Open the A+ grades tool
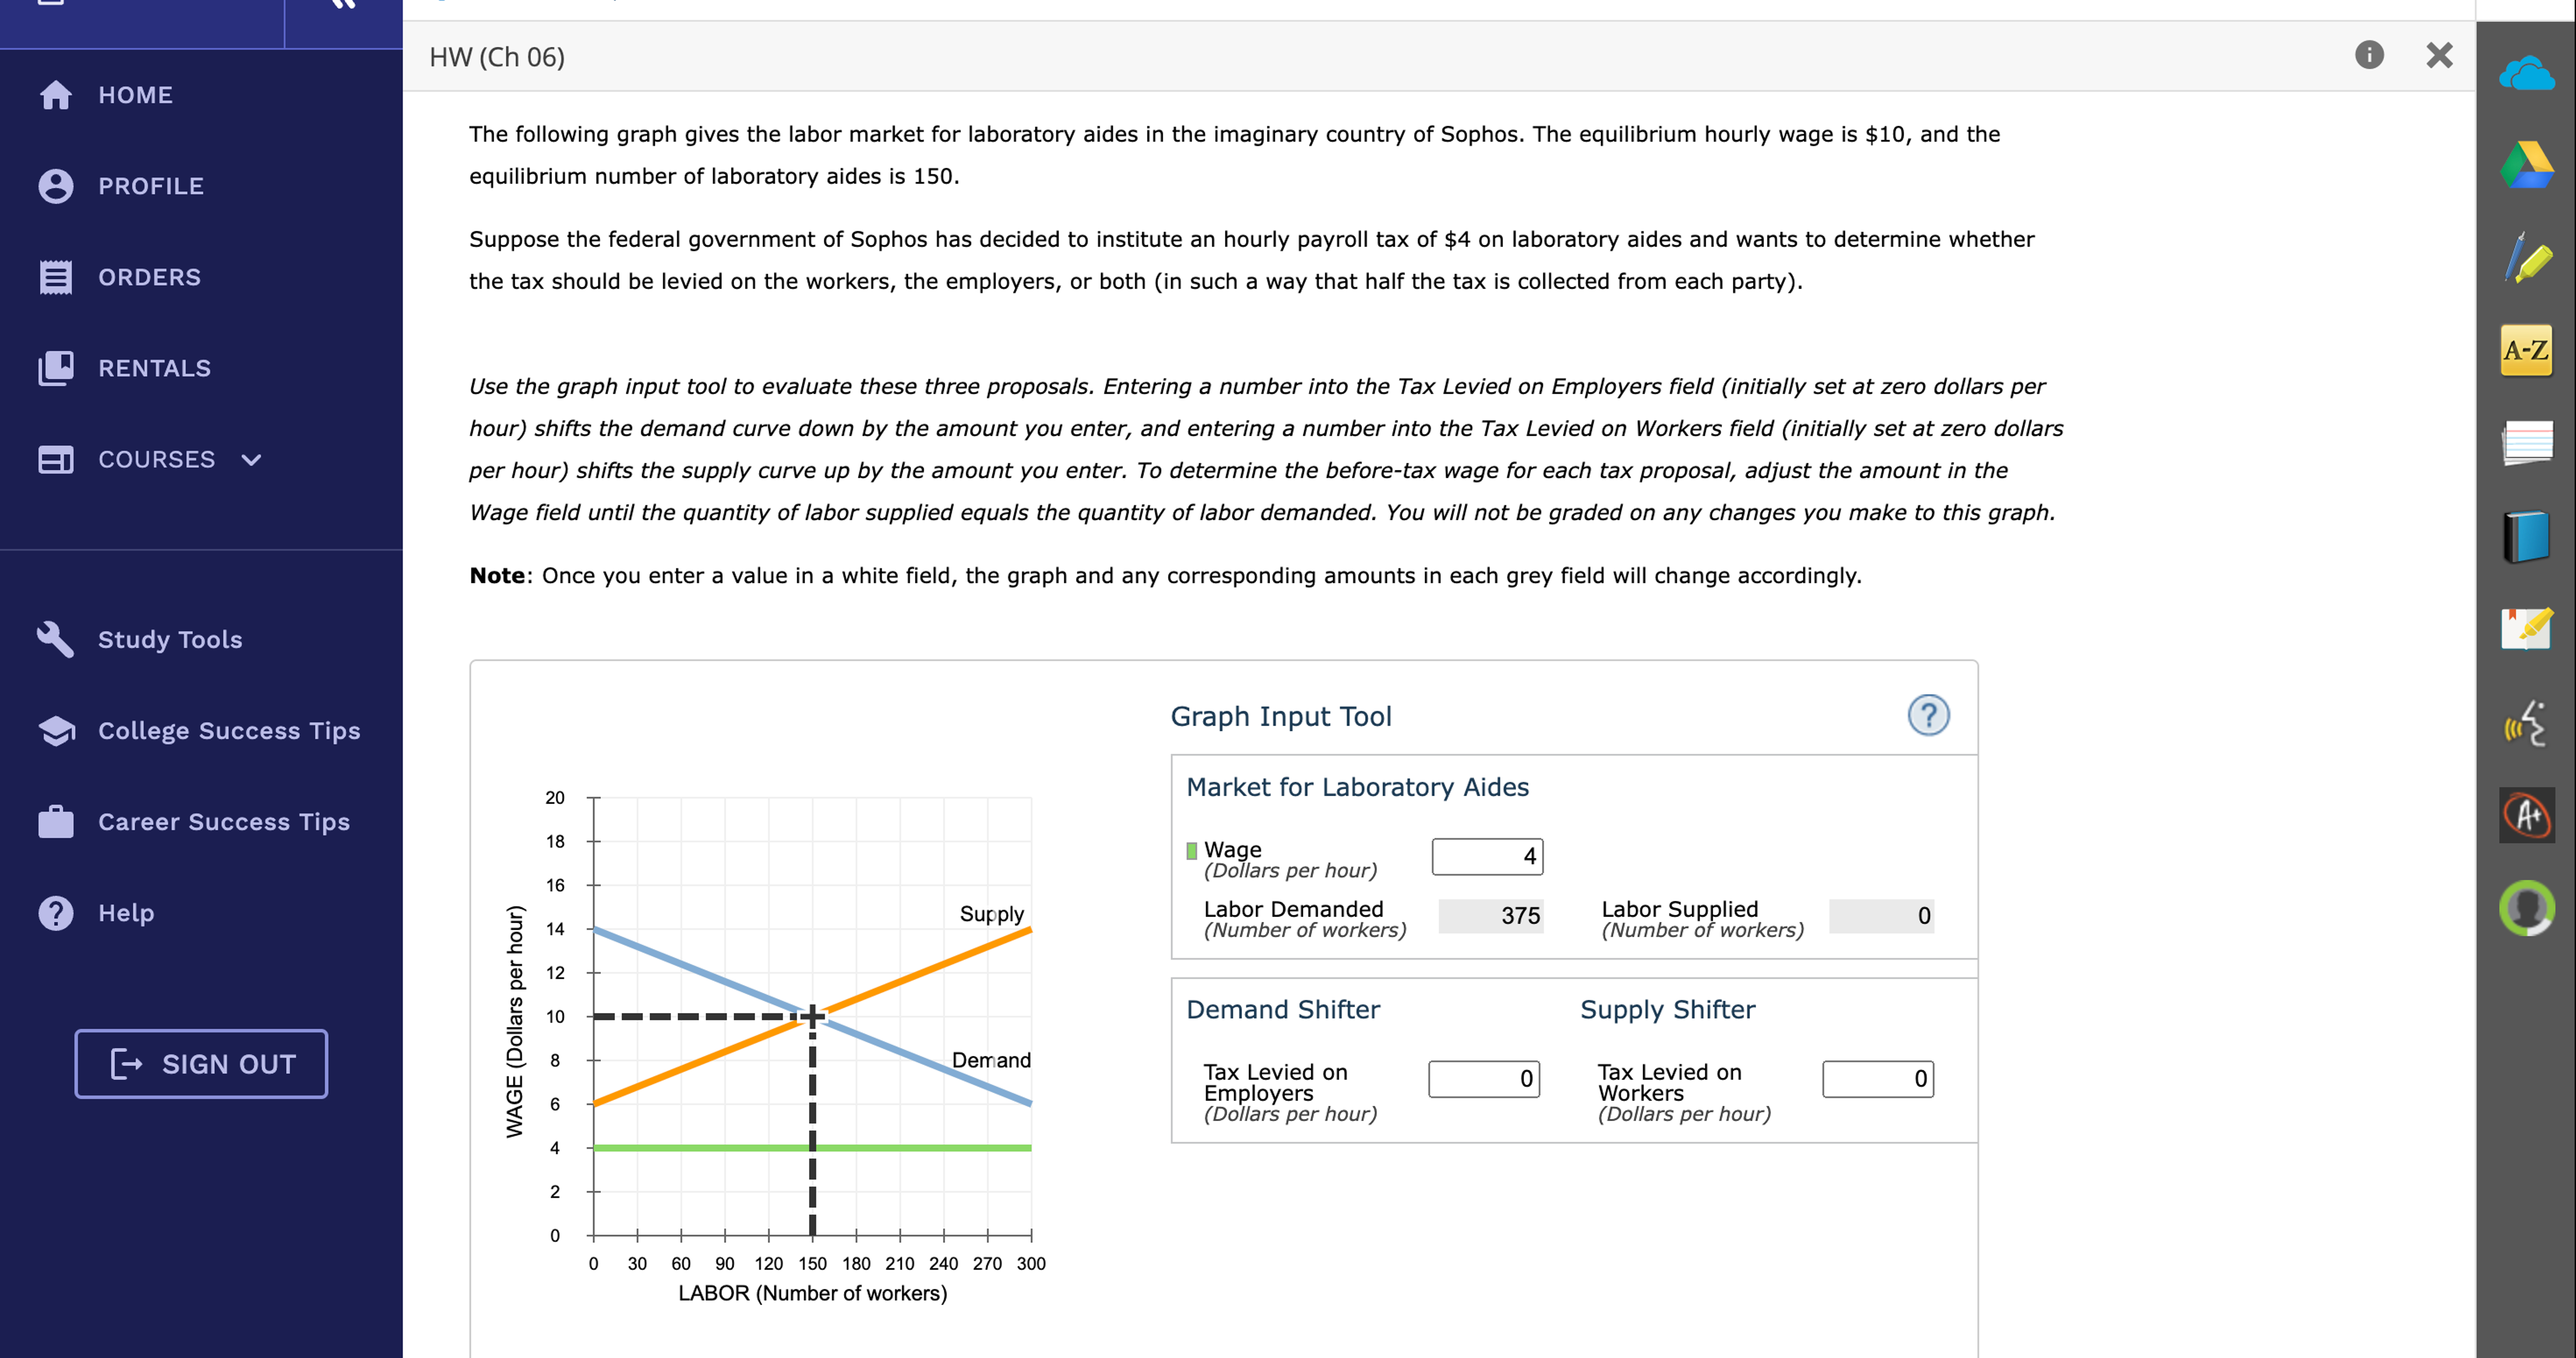2576x1358 pixels. pyautogui.click(x=2527, y=815)
